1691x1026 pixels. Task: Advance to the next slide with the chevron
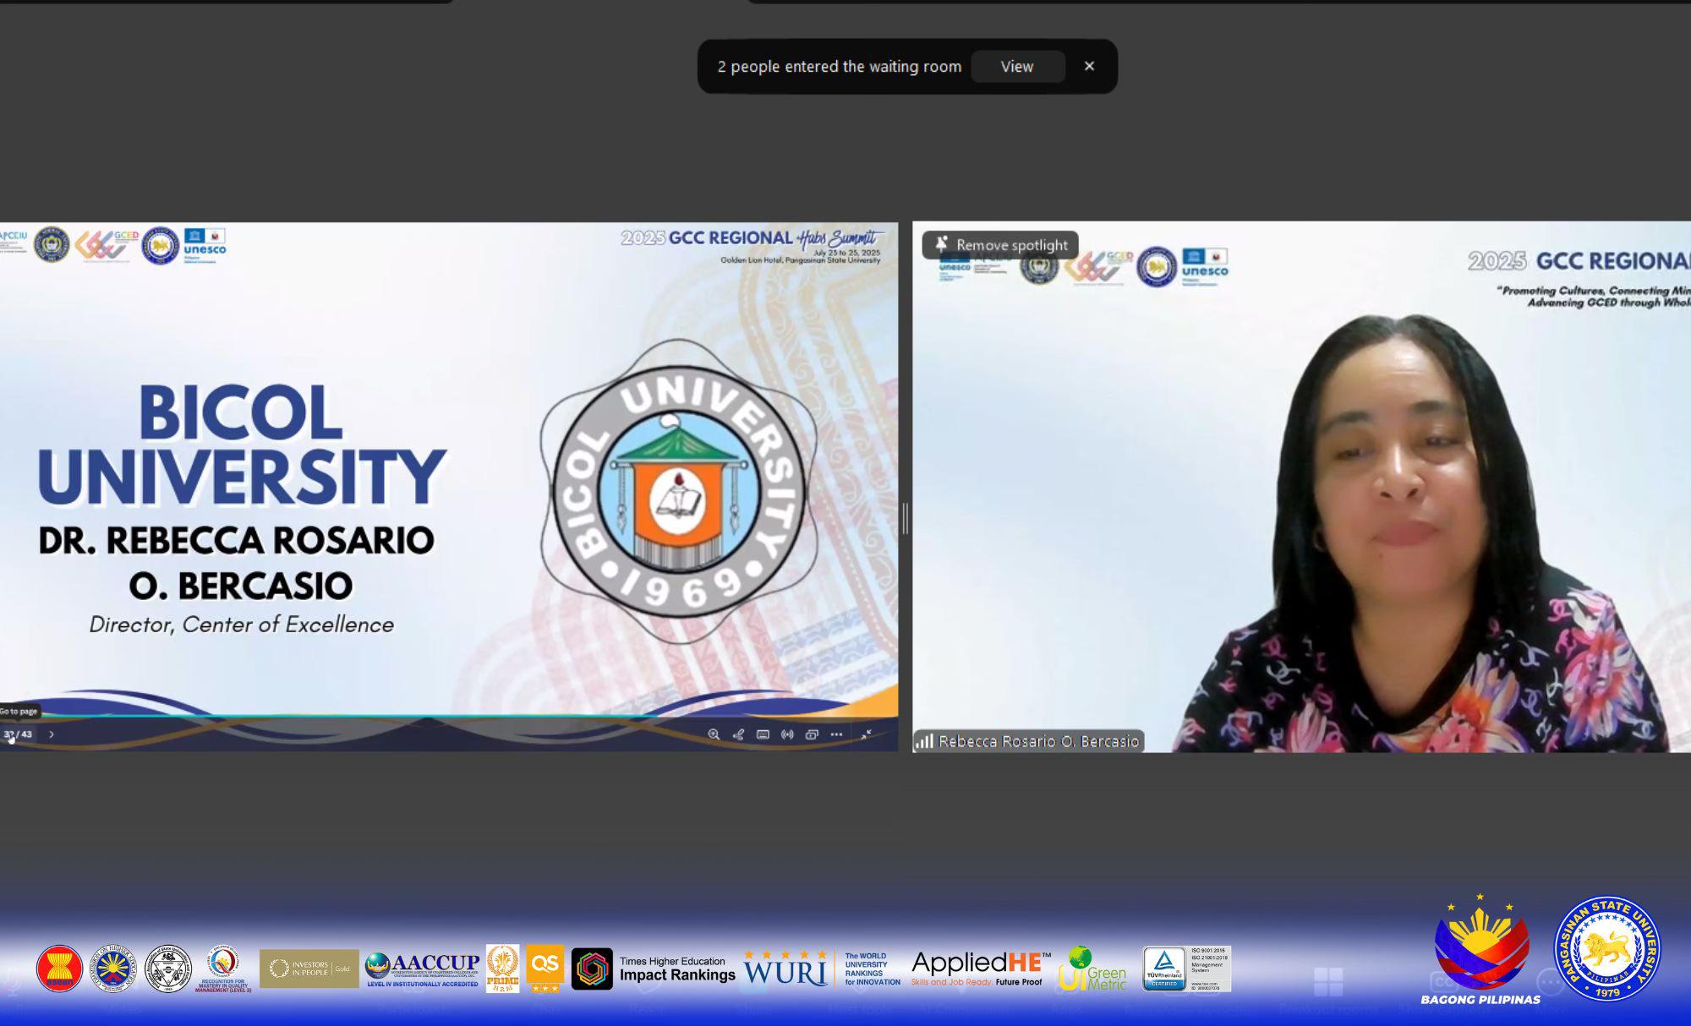pyautogui.click(x=52, y=734)
